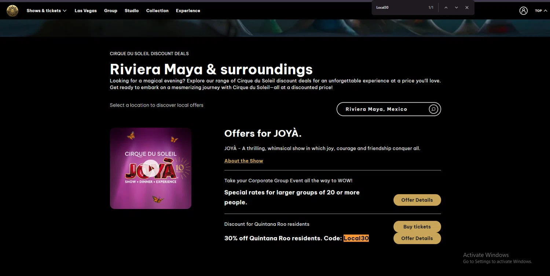This screenshot has width=550, height=276.
Task: Click Buy tickets for Quintana Roo residents
Action: [417, 227]
